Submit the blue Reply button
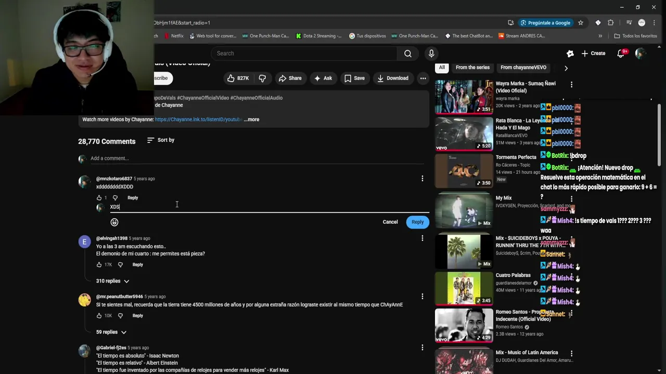666x374 pixels. [417, 222]
